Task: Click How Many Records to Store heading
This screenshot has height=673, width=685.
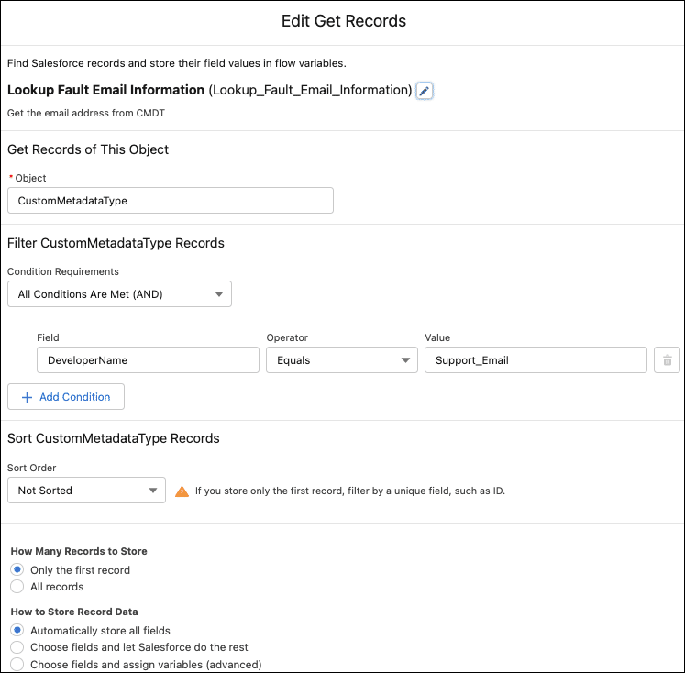Action: pyautogui.click(x=79, y=551)
